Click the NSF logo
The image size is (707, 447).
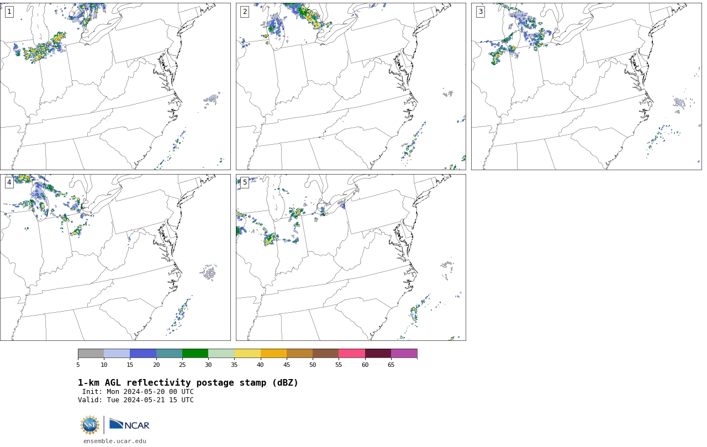90,425
